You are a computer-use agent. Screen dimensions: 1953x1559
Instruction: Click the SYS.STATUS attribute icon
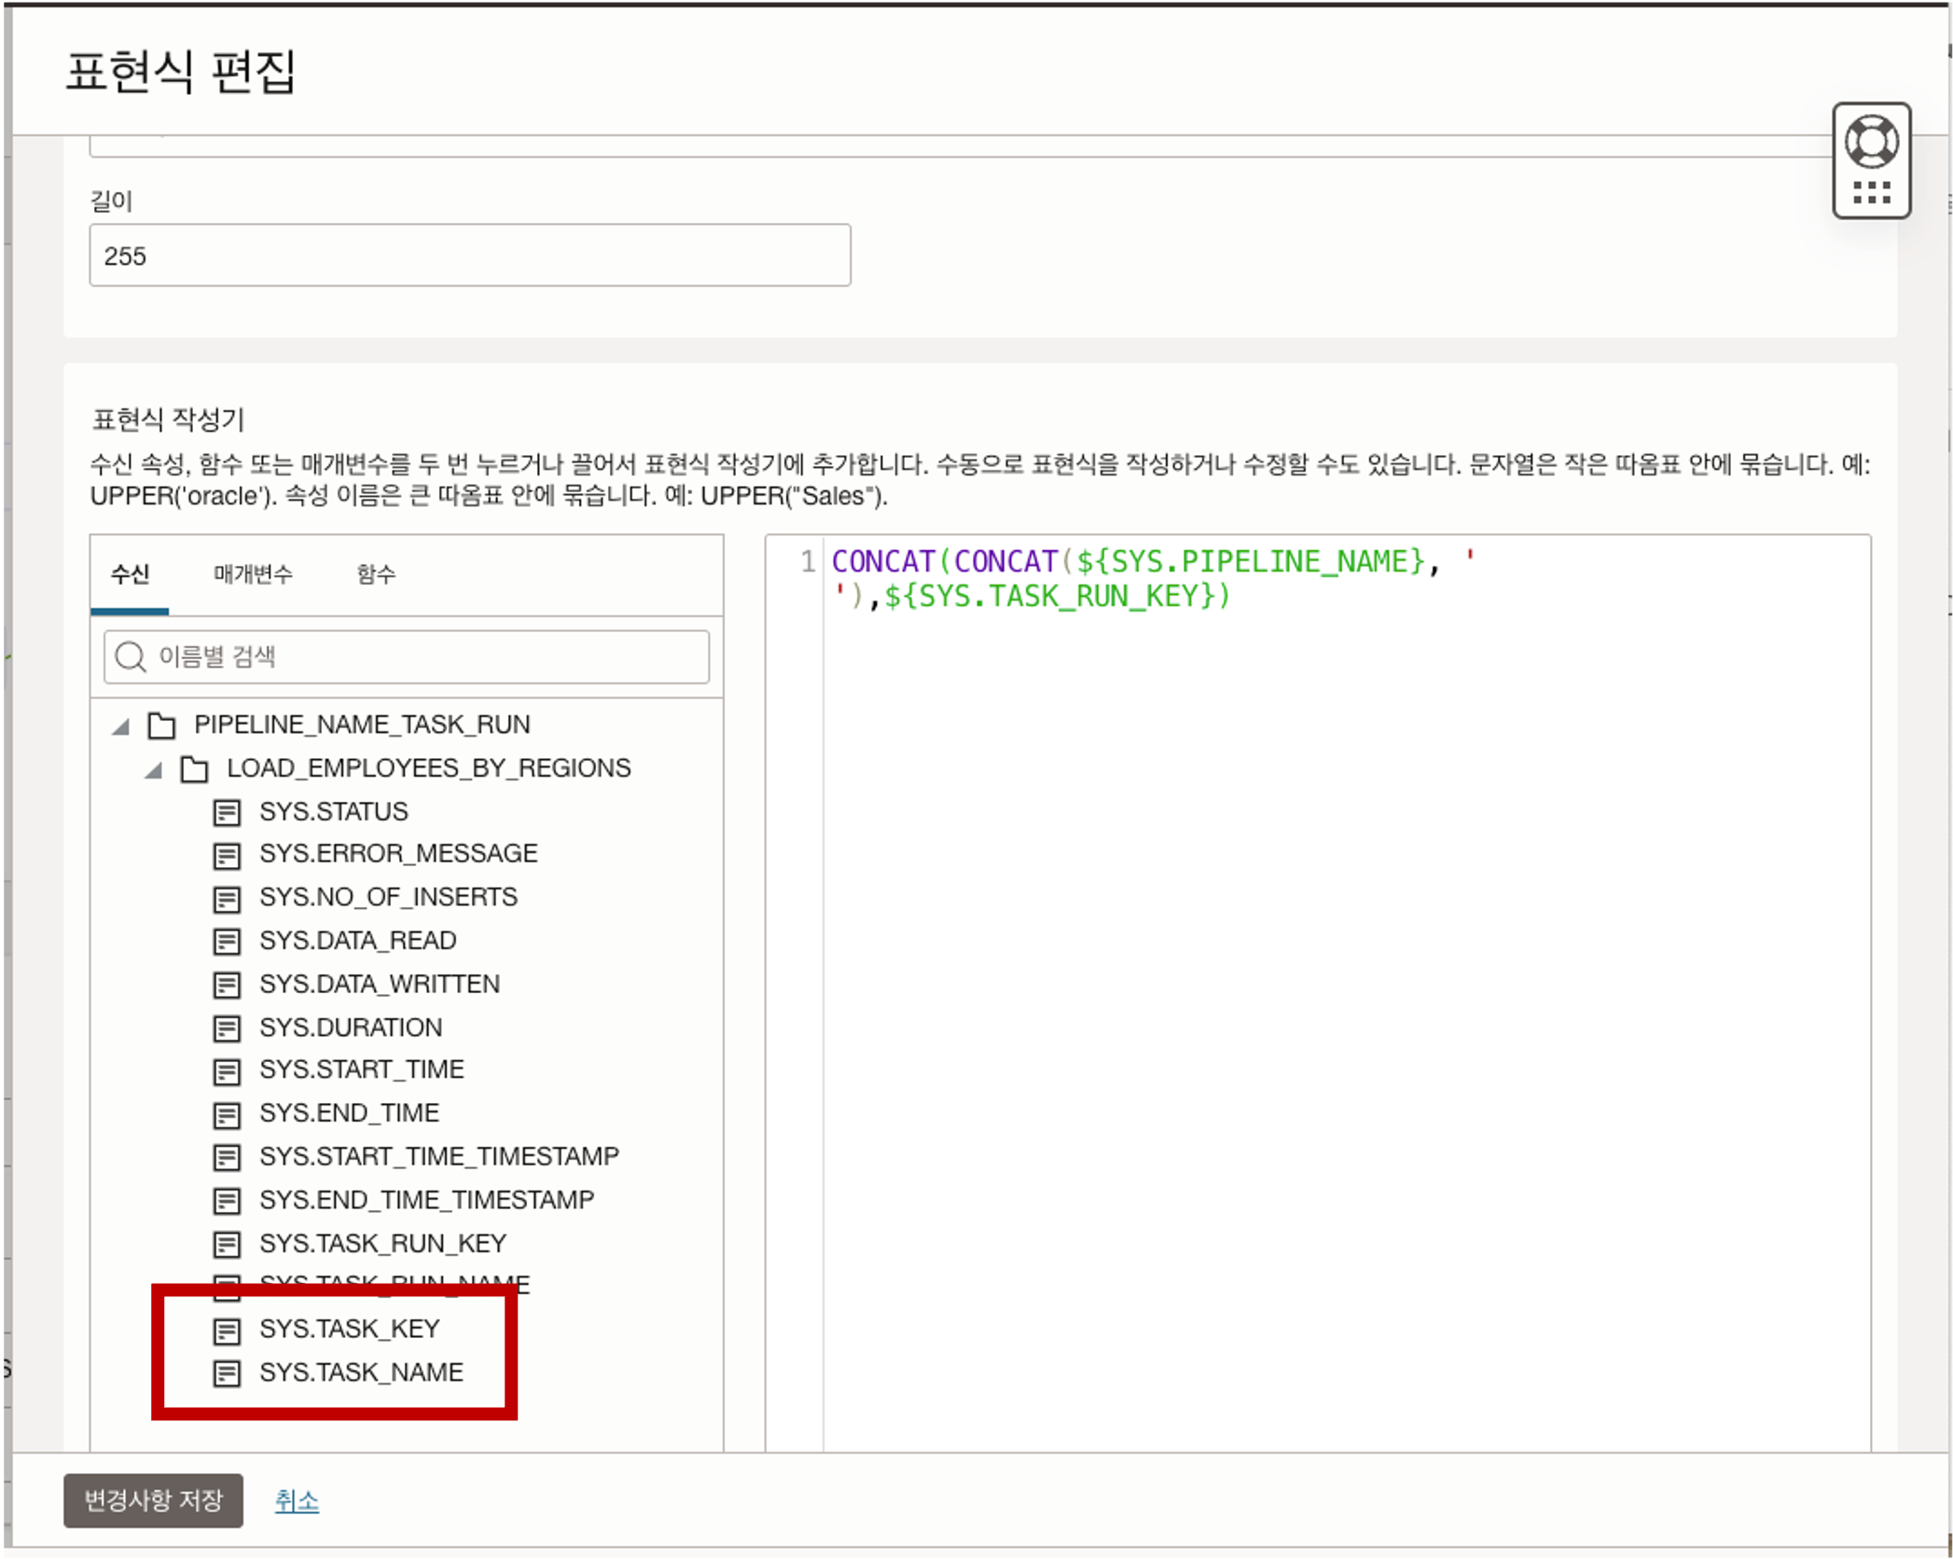pos(227,812)
